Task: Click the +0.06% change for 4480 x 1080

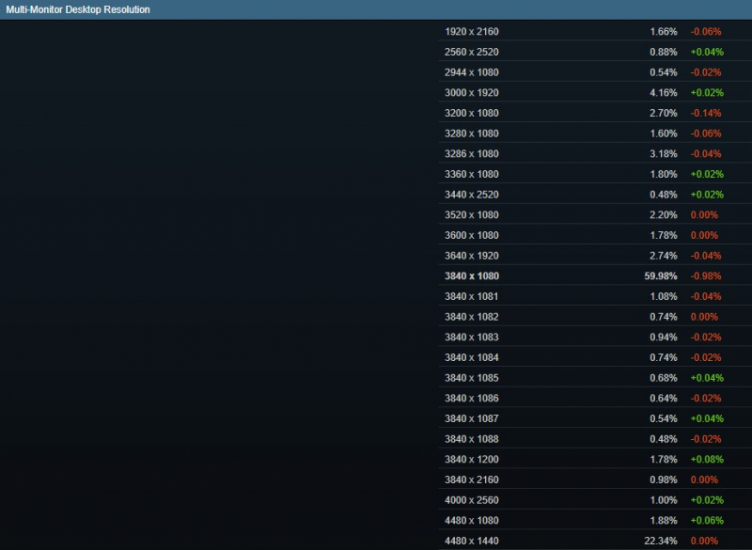Action: coord(707,521)
